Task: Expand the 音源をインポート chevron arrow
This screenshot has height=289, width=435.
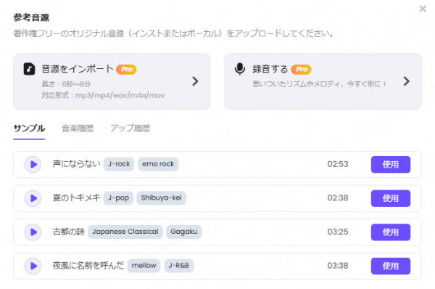Action: click(195, 81)
